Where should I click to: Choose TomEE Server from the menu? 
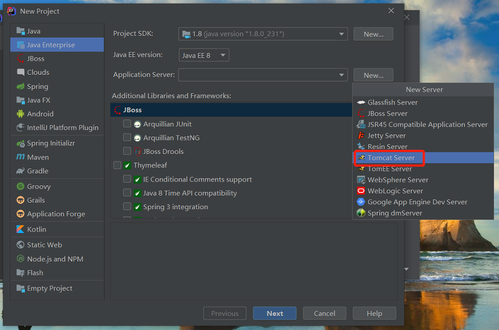pyautogui.click(x=424, y=169)
